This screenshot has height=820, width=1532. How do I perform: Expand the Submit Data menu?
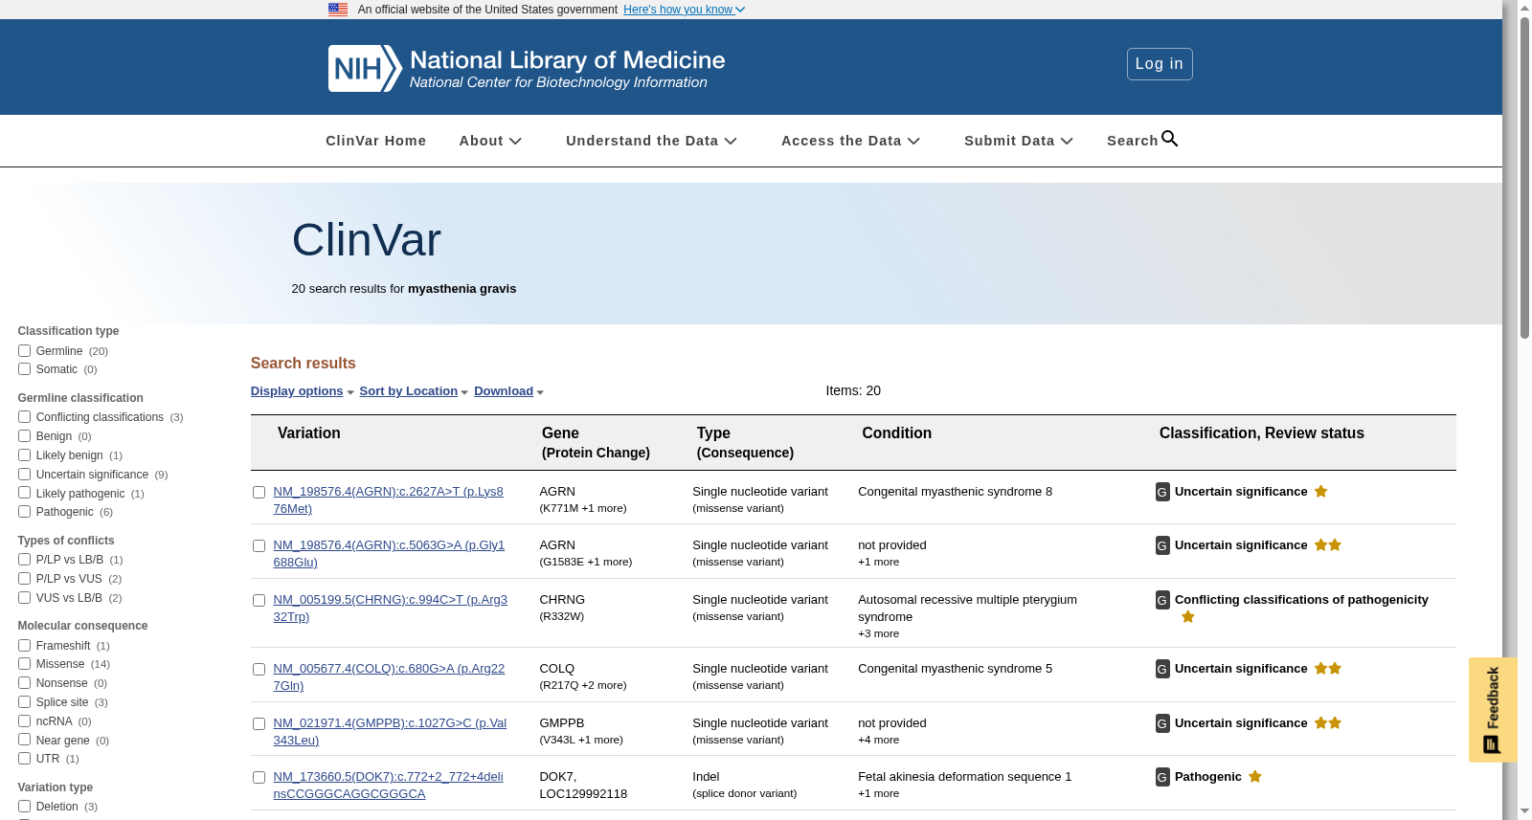click(x=1019, y=141)
